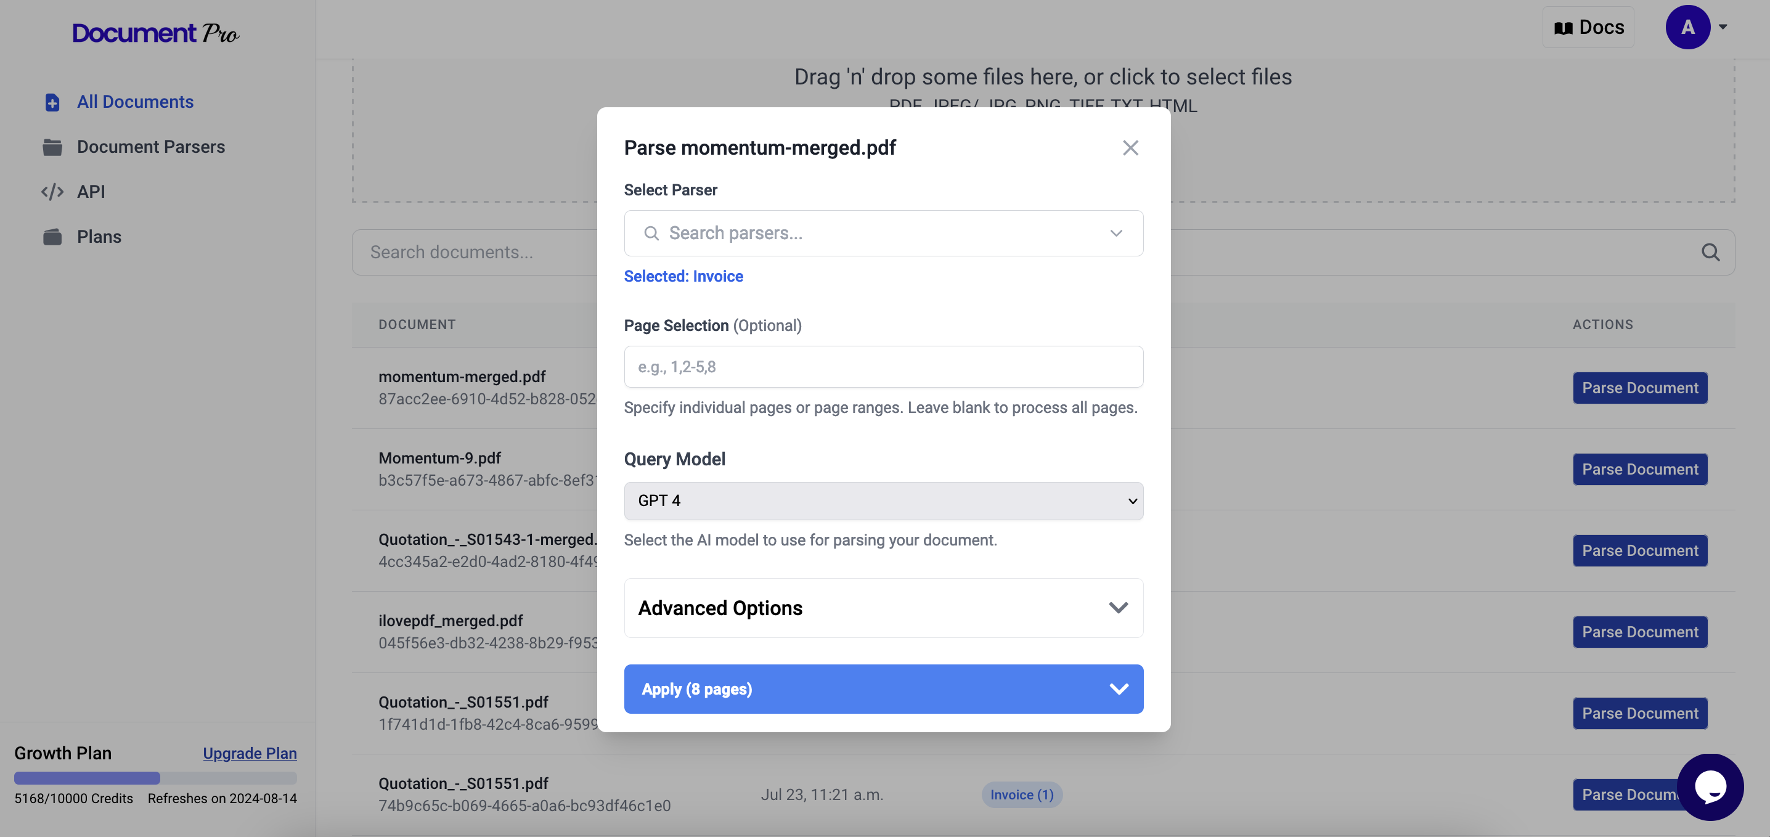The height and width of the screenshot is (837, 1770).
Task: Click the All Documents sidebar icon
Action: point(52,102)
